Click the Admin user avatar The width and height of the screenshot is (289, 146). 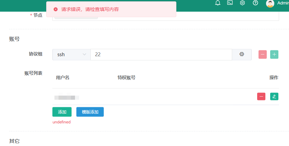pos(270,3)
